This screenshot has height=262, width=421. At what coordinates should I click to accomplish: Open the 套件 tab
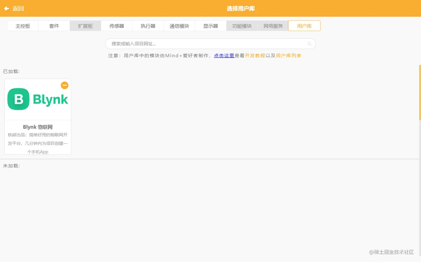54,26
